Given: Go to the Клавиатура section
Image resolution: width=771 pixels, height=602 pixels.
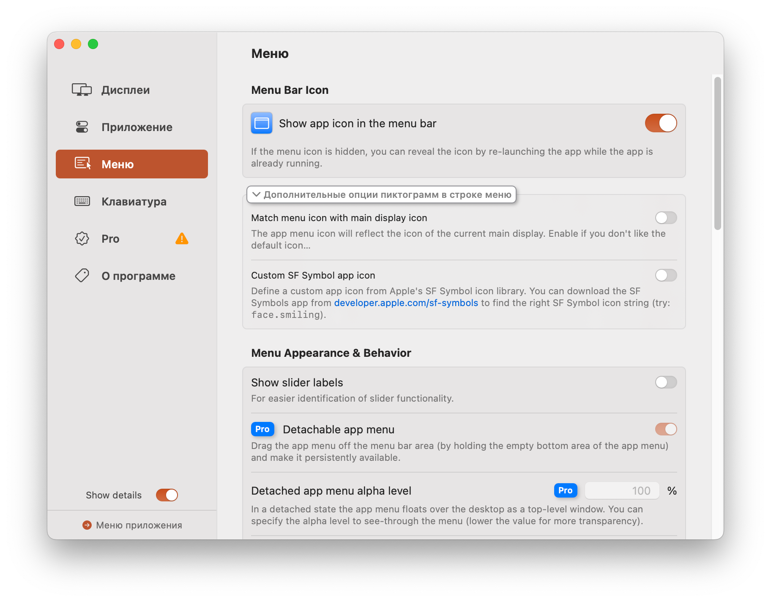Looking at the screenshot, I should coord(132,201).
